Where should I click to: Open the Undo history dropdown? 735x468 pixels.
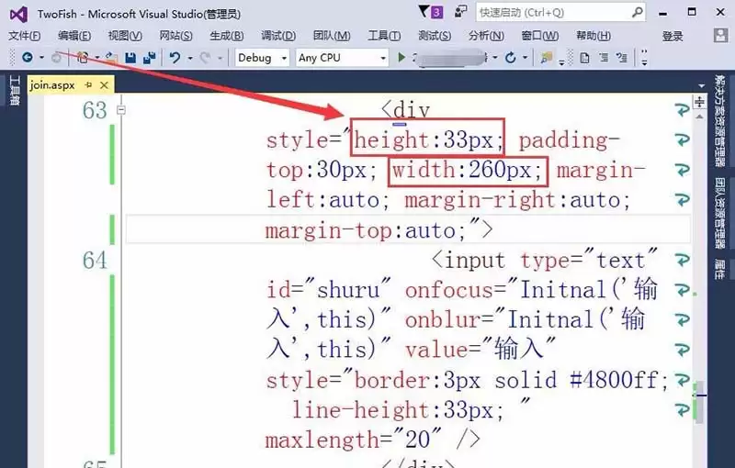pos(190,58)
